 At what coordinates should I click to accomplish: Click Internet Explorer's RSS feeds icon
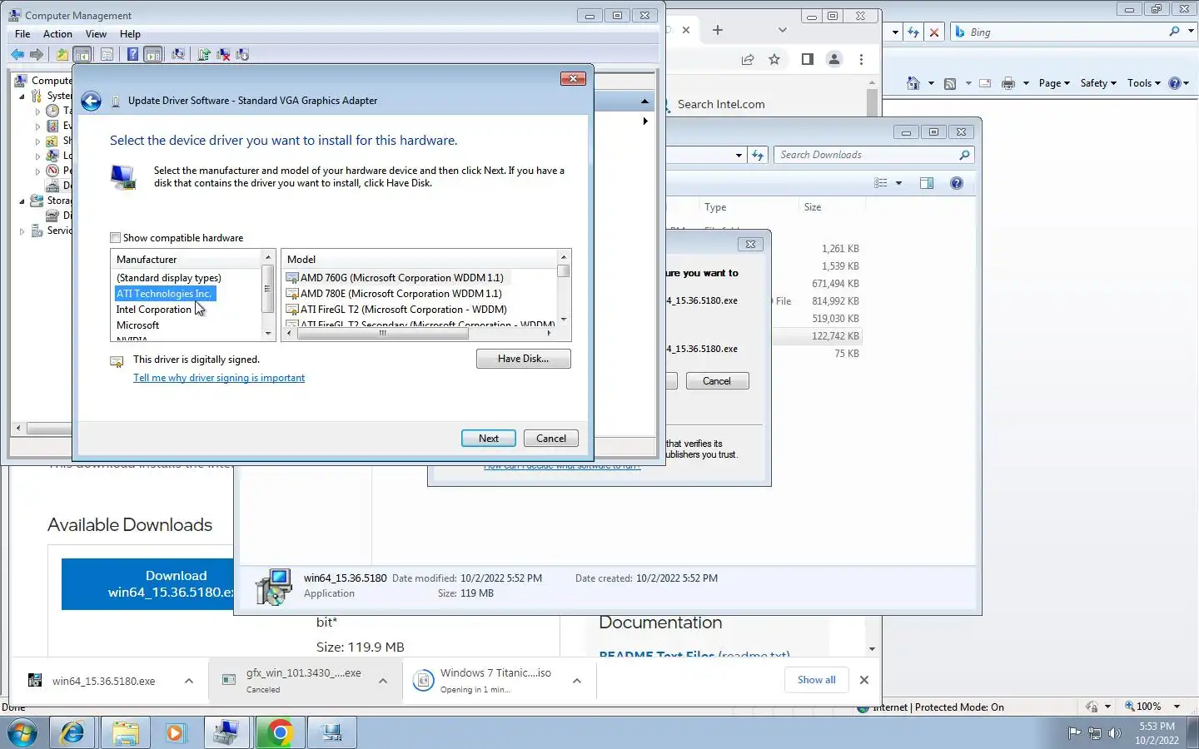(x=950, y=83)
